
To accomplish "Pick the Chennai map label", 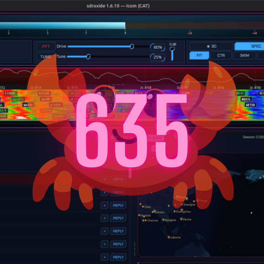I will pyautogui.click(x=152, y=220).
